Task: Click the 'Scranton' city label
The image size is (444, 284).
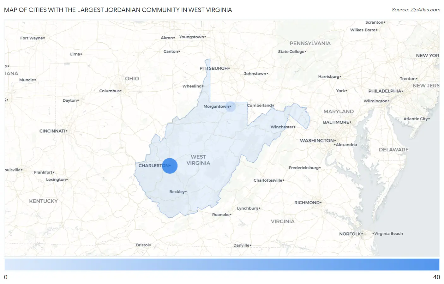Action: pyautogui.click(x=374, y=22)
